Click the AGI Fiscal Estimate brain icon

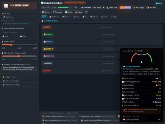[x=124, y=120]
